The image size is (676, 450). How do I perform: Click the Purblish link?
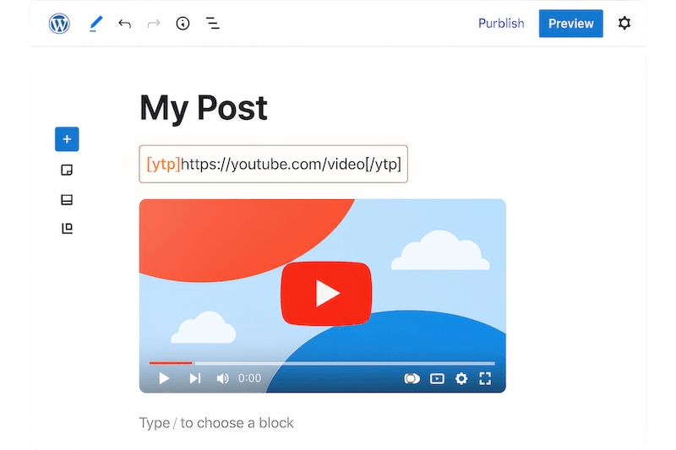pyautogui.click(x=501, y=24)
